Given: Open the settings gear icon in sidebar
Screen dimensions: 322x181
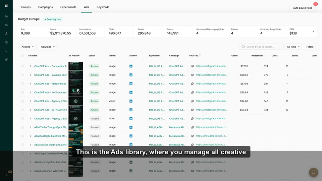Looking at the screenshot, I should (x=6, y=60).
